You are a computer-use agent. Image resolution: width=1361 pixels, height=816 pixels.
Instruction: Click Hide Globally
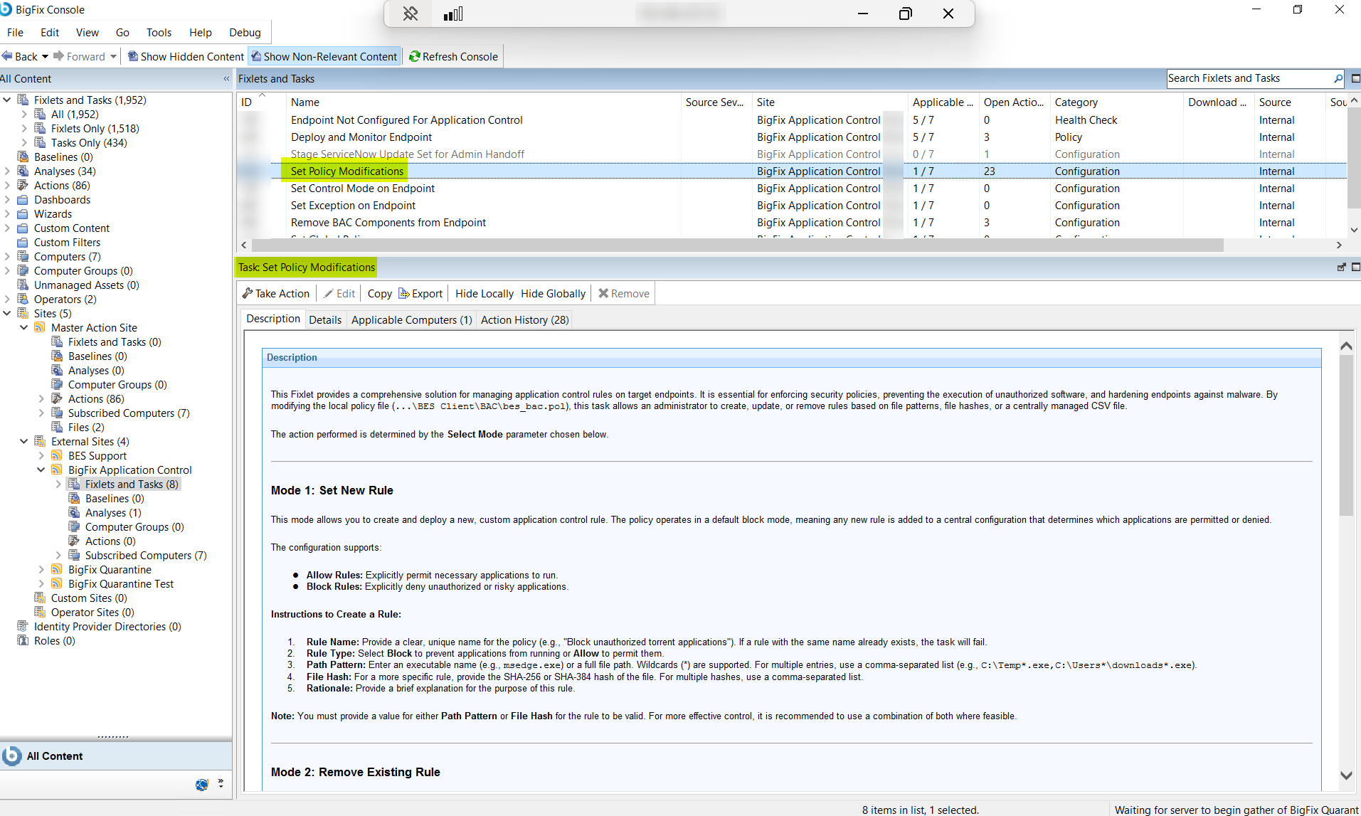tap(553, 293)
